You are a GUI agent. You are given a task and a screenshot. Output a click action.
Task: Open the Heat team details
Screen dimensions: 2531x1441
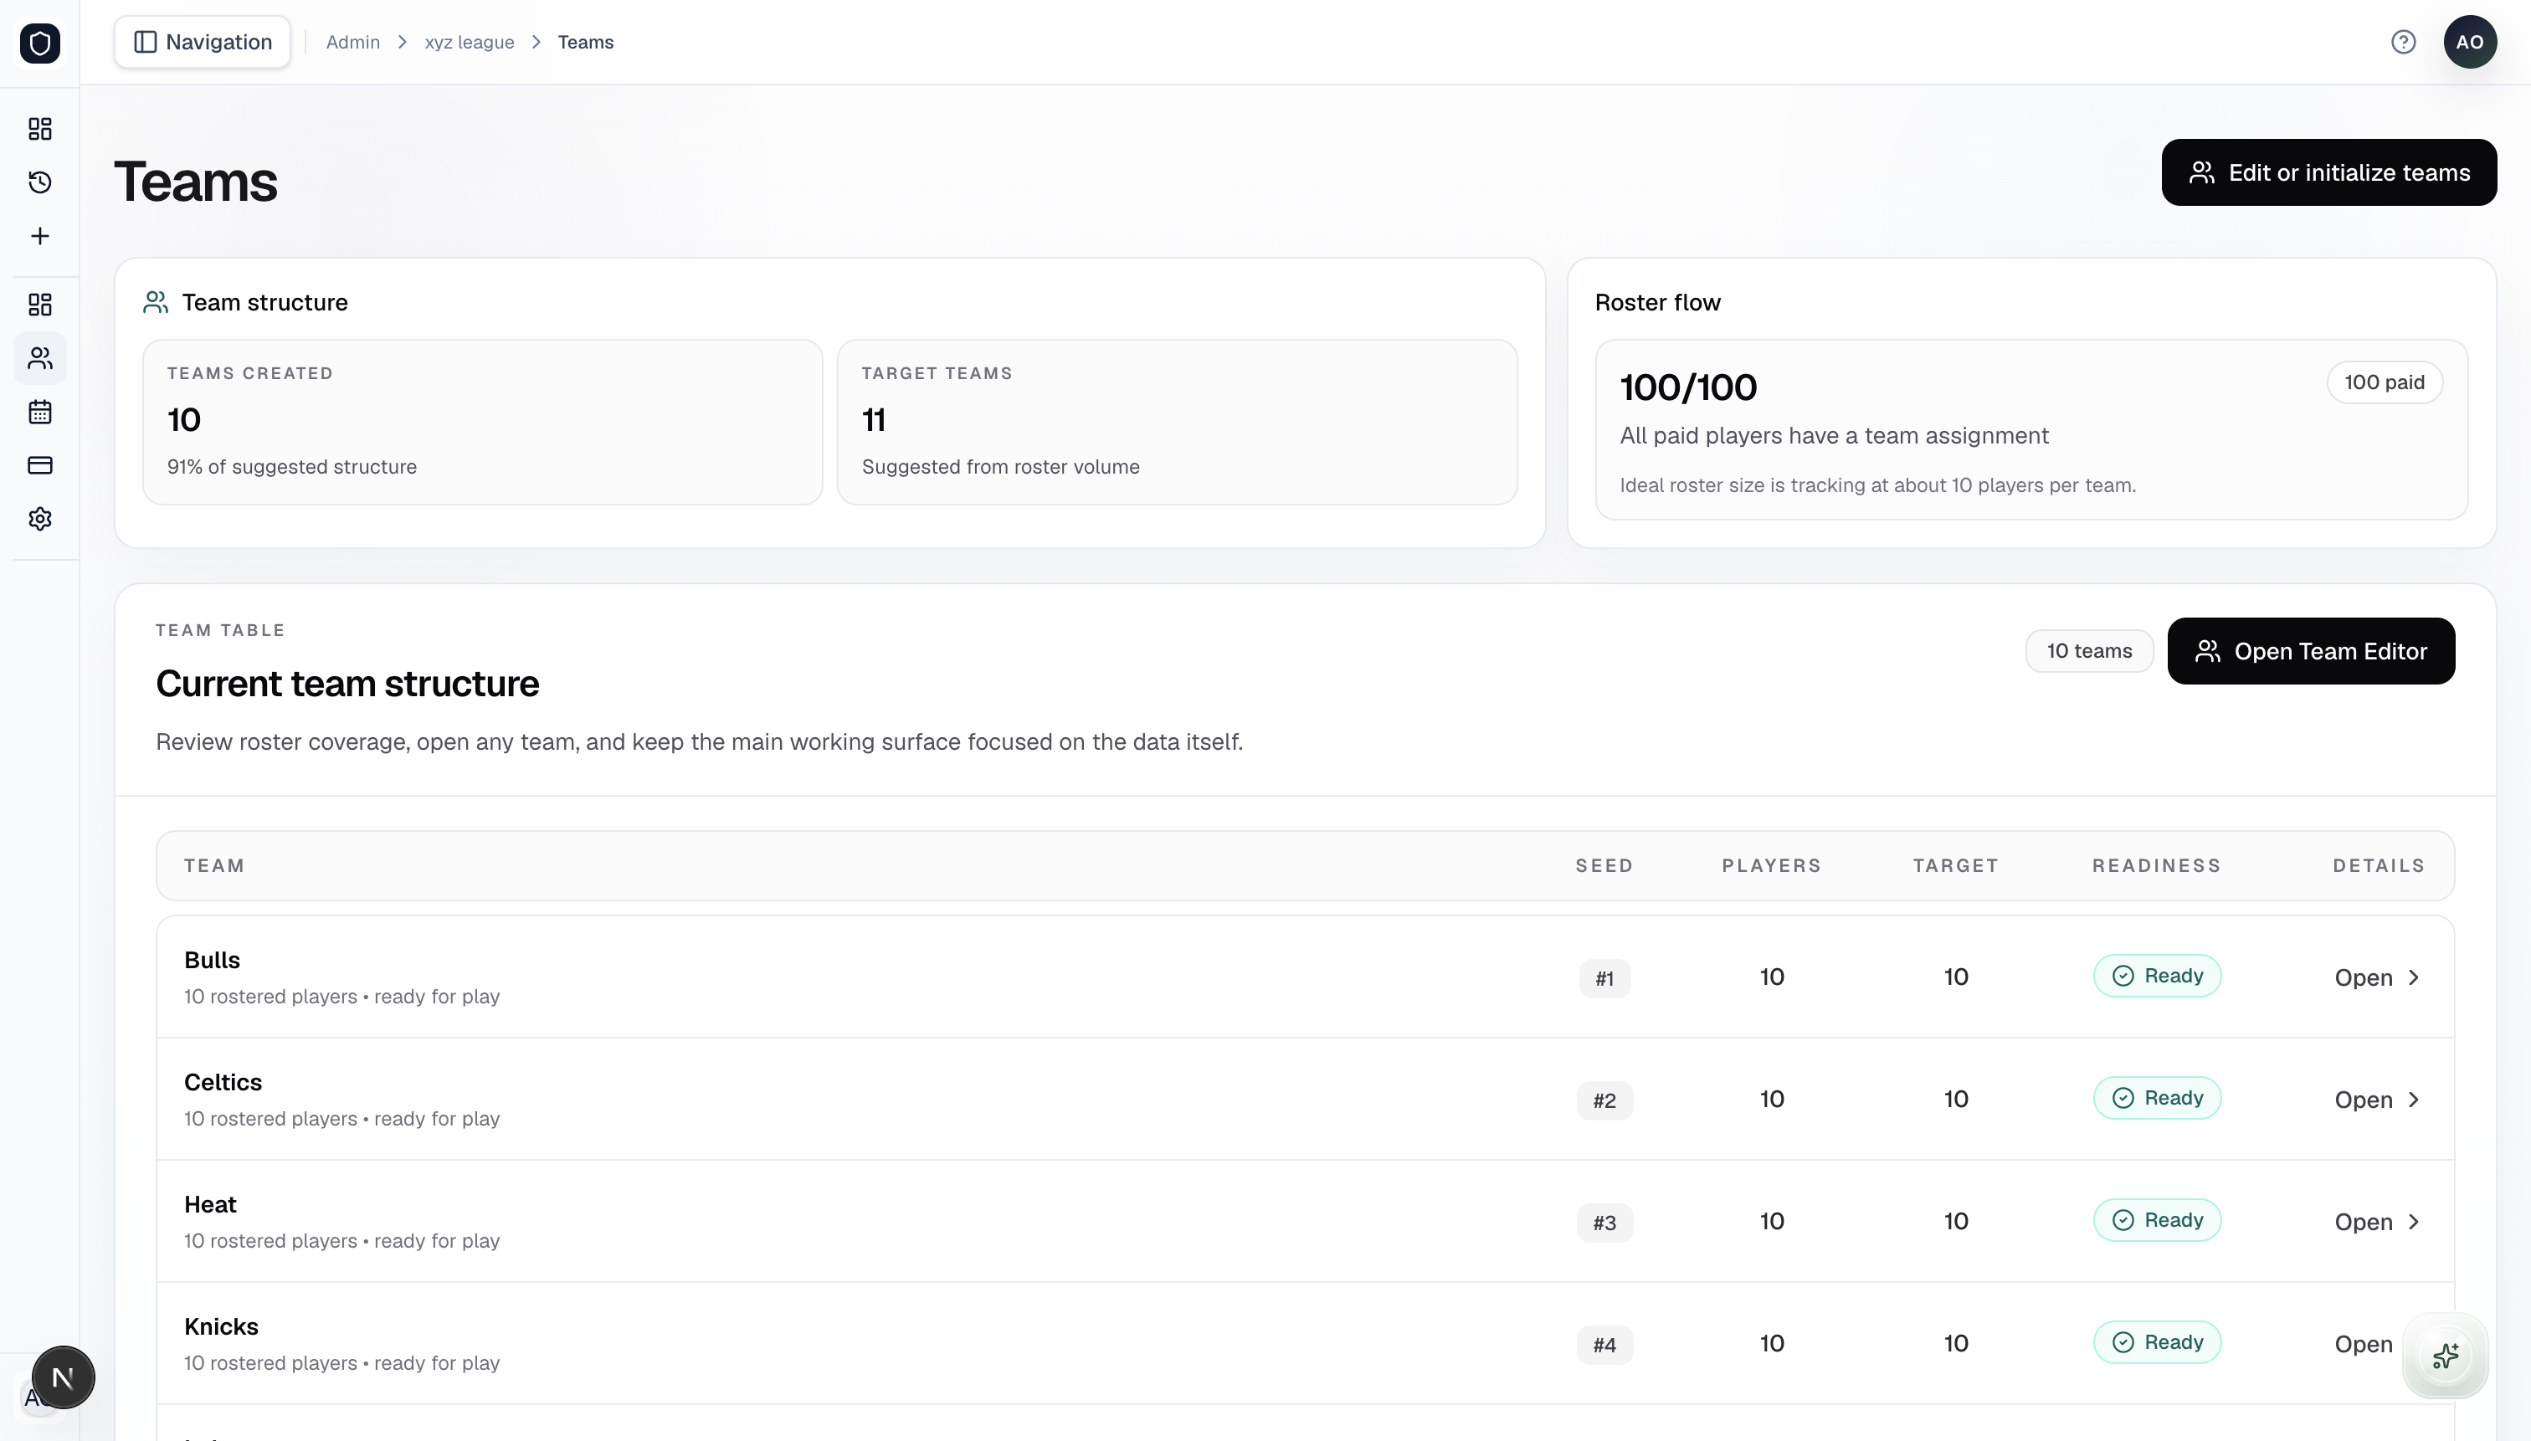(2377, 1223)
